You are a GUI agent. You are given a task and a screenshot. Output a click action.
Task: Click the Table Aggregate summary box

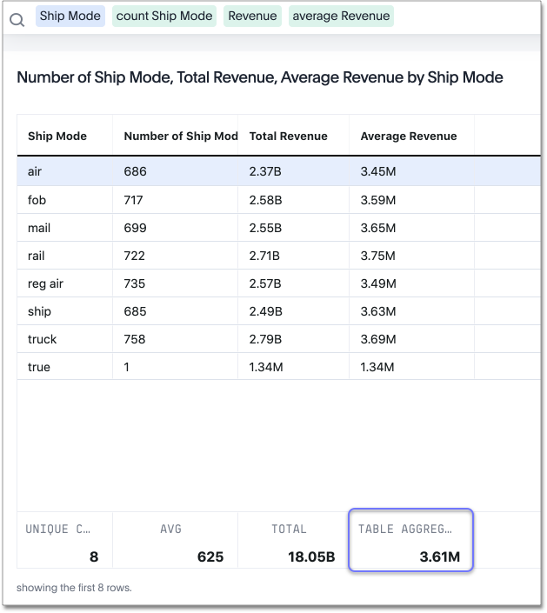[410, 540]
